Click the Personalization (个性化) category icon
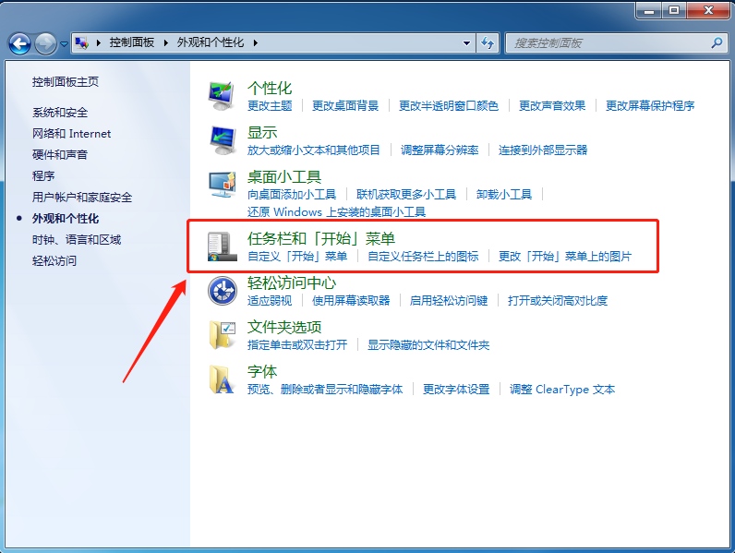The width and height of the screenshot is (735, 553). 222,96
